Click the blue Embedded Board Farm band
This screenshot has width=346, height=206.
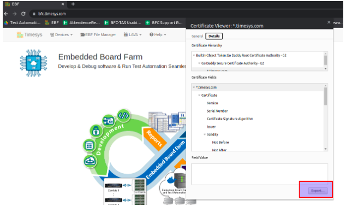tap(166, 160)
